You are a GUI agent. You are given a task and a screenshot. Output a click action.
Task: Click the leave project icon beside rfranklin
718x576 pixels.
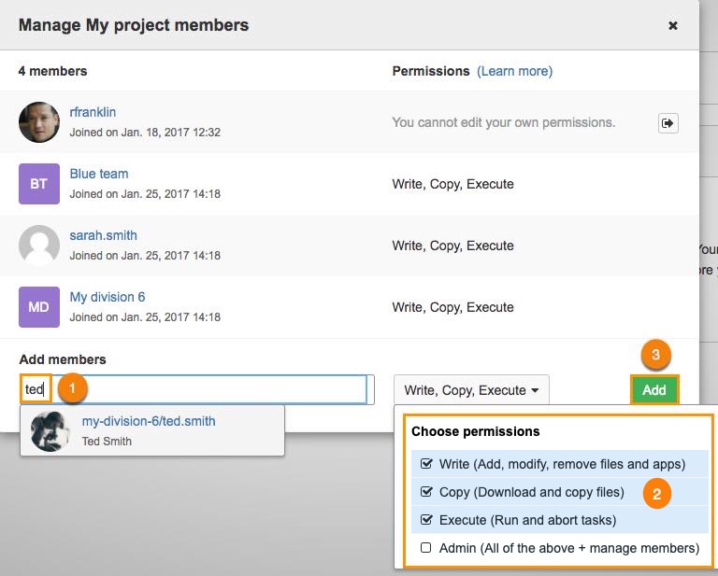[x=668, y=122]
